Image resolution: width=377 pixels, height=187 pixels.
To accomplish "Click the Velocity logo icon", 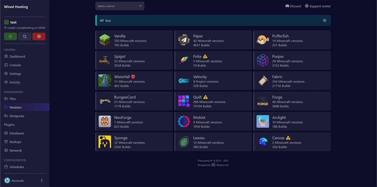I will [x=184, y=81].
